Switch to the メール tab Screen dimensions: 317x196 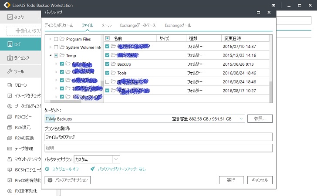[x=106, y=25]
